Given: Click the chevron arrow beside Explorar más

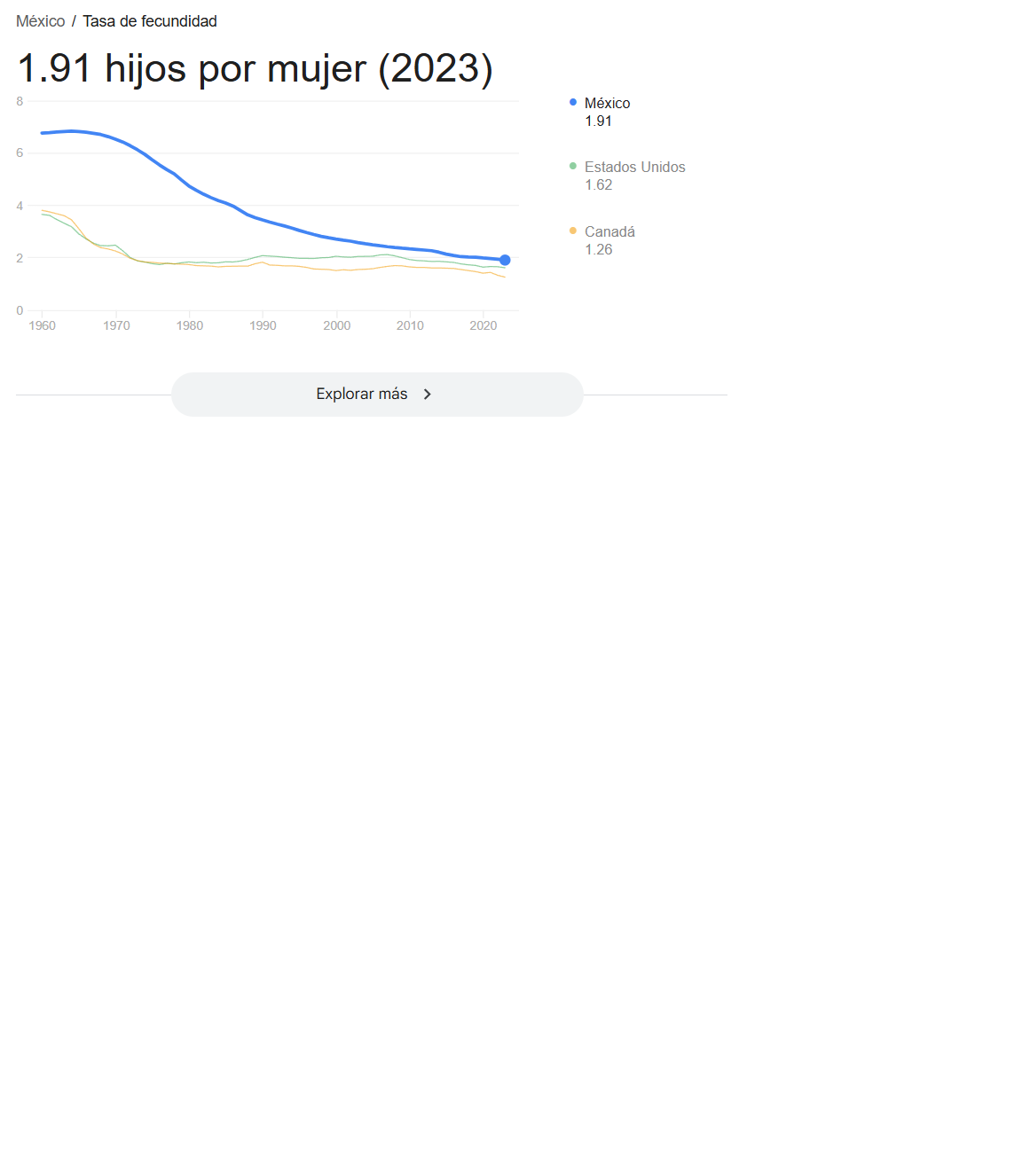Looking at the screenshot, I should [x=428, y=395].
